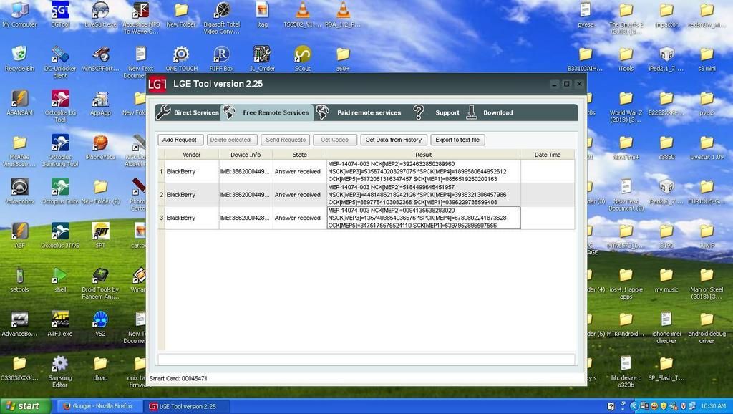Go to the Support tab

click(437, 112)
